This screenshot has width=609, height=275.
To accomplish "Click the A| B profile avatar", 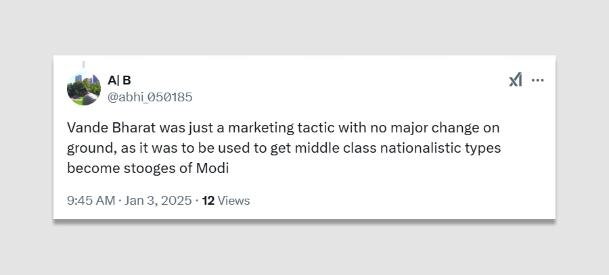I will 83,89.
